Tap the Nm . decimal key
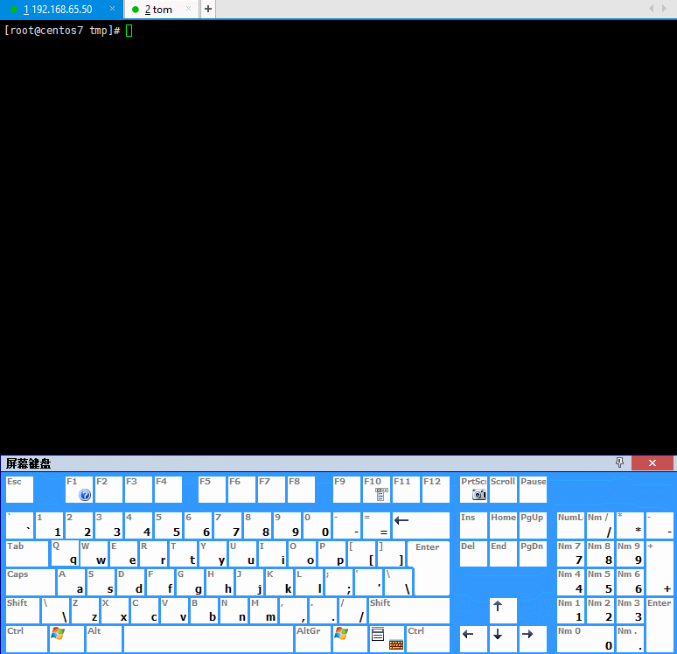The height and width of the screenshot is (654, 677). point(630,639)
